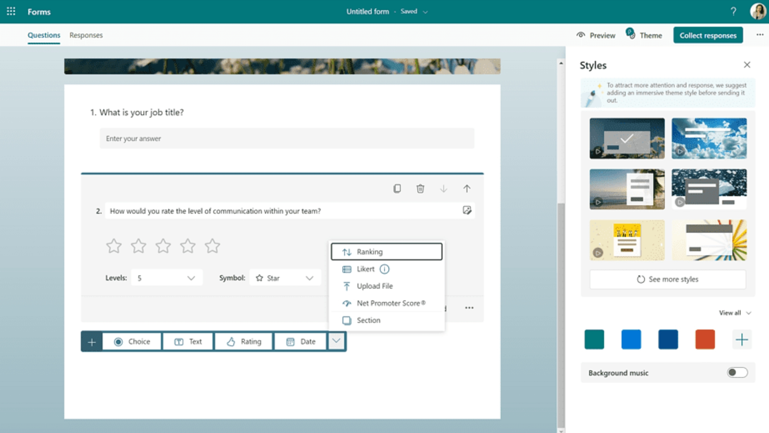The width and height of the screenshot is (769, 433).
Task: Click Collect responses button
Action: [x=708, y=35]
